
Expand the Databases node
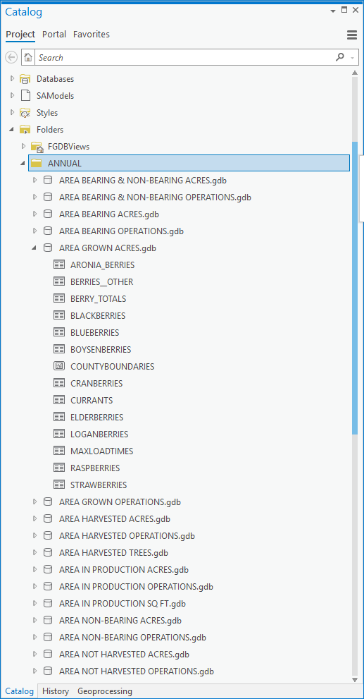click(13, 79)
